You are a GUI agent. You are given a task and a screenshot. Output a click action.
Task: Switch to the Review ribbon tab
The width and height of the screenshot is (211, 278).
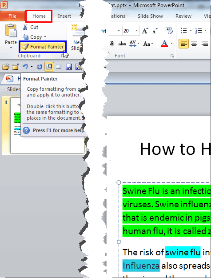(183, 16)
